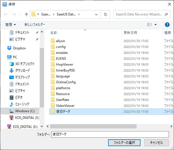The width and height of the screenshot is (174, 150).
Task: Select the 復旧データ folder icon
Action: [x=53, y=112]
